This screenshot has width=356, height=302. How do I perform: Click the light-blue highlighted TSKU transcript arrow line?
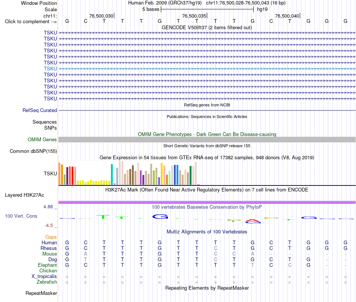(x=207, y=69)
